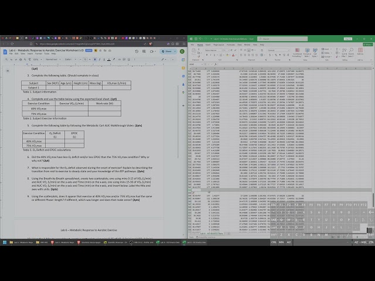This screenshot has height=281, width=375.
Task: Click Excel Page Layout ribbon tab
Action: [219, 44]
